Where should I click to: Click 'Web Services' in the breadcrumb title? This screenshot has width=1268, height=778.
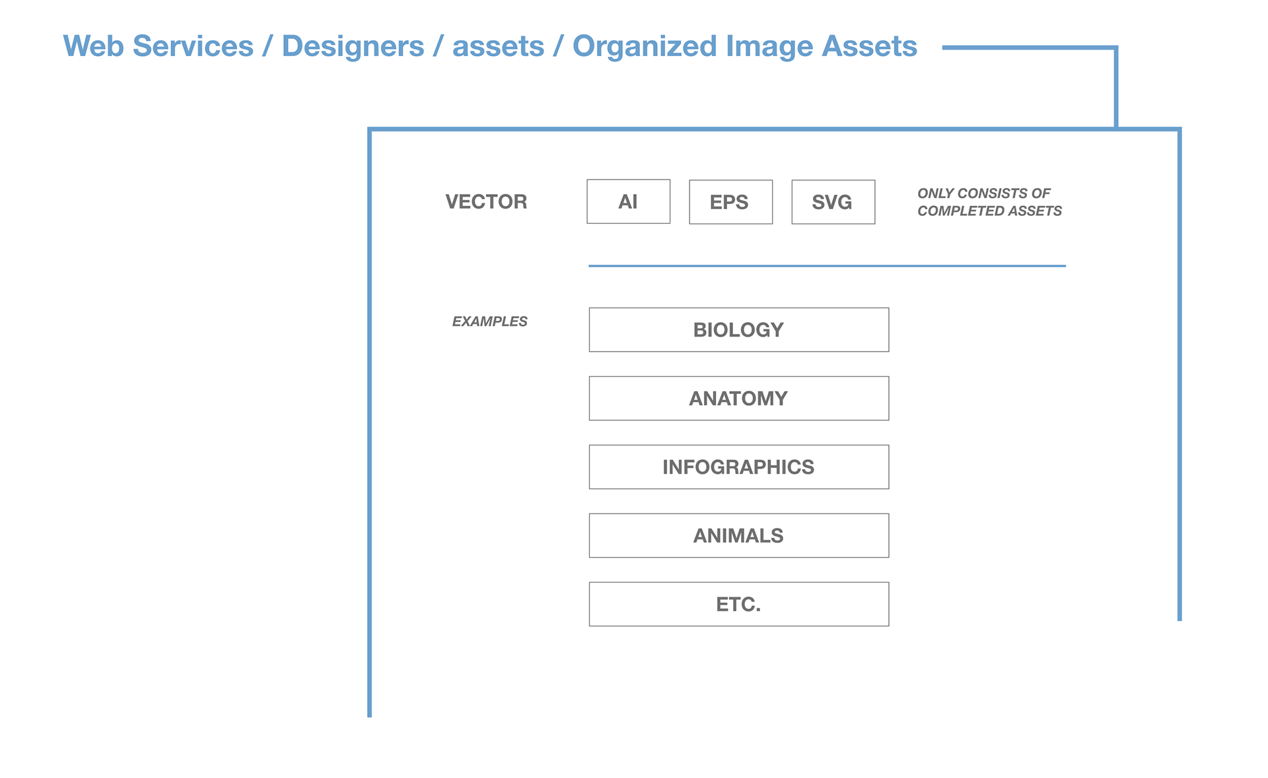[x=158, y=46]
